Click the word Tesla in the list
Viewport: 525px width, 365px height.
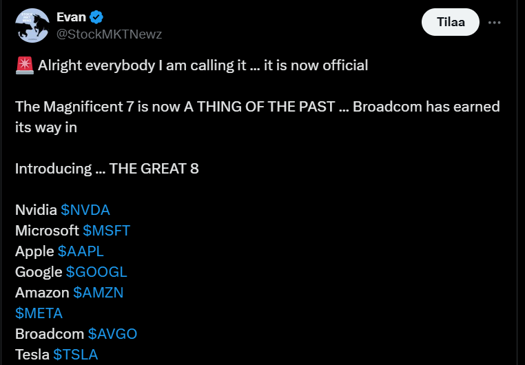(x=32, y=355)
